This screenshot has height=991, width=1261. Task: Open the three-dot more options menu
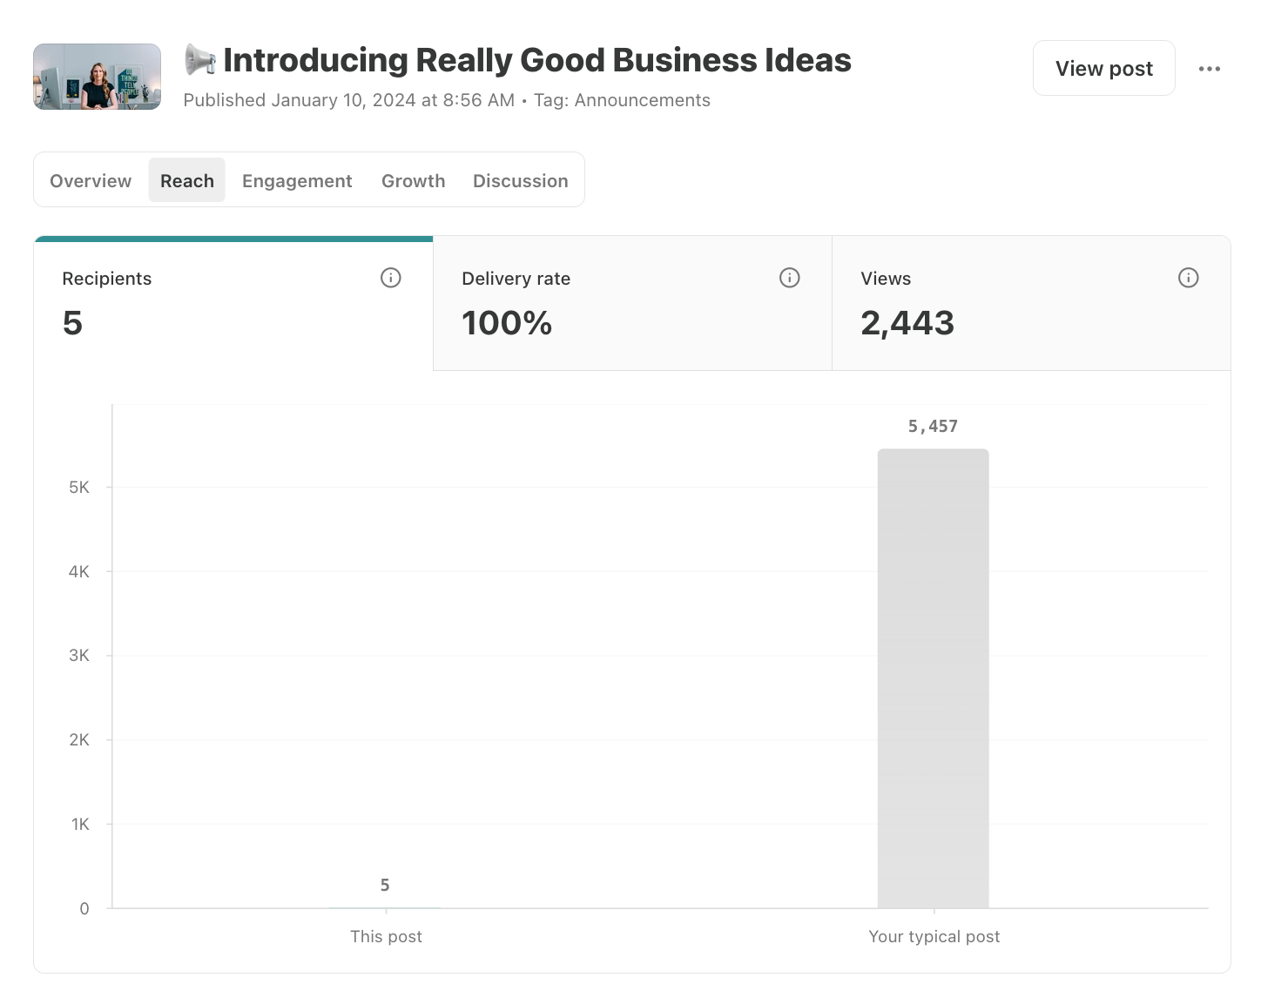pyautogui.click(x=1209, y=69)
